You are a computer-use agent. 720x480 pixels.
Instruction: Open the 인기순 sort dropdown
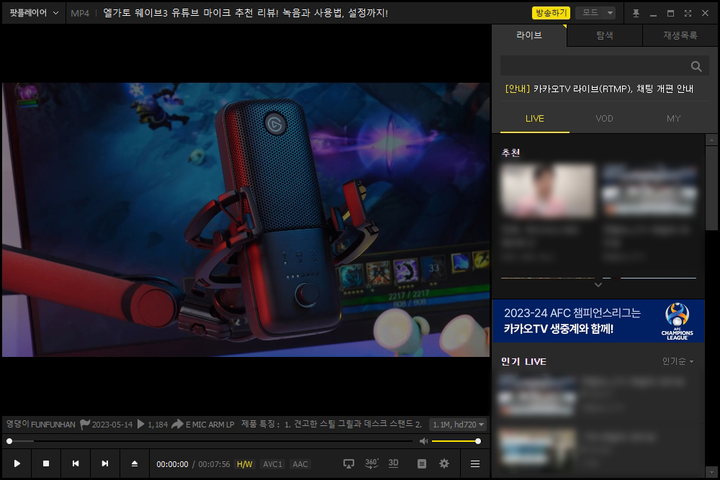click(x=678, y=361)
